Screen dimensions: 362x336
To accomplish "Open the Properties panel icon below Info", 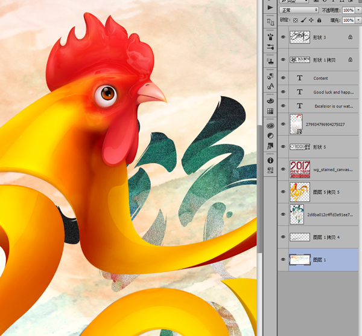I will pos(270,170).
